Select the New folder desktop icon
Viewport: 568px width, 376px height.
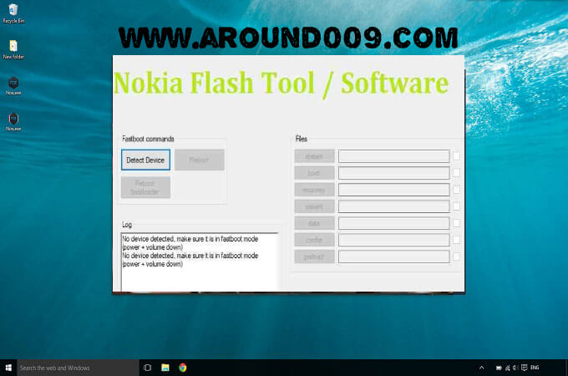[13, 49]
